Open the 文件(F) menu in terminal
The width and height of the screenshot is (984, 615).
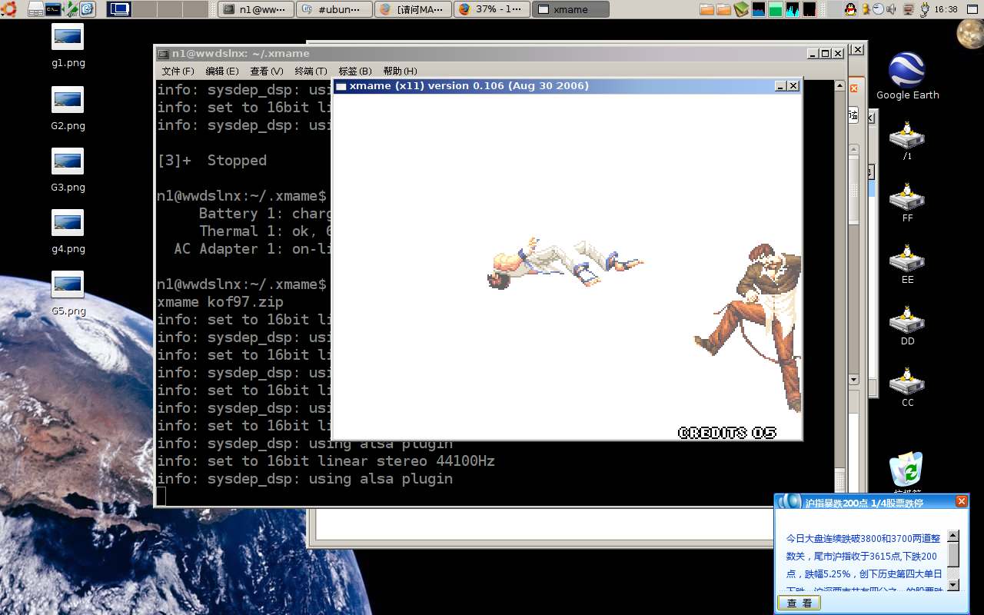(x=178, y=71)
